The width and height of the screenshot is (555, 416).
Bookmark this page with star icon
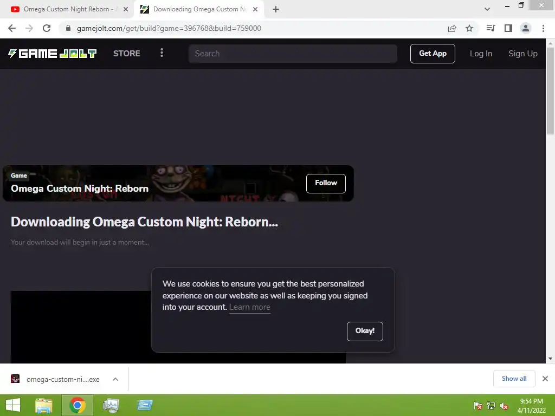point(469,28)
